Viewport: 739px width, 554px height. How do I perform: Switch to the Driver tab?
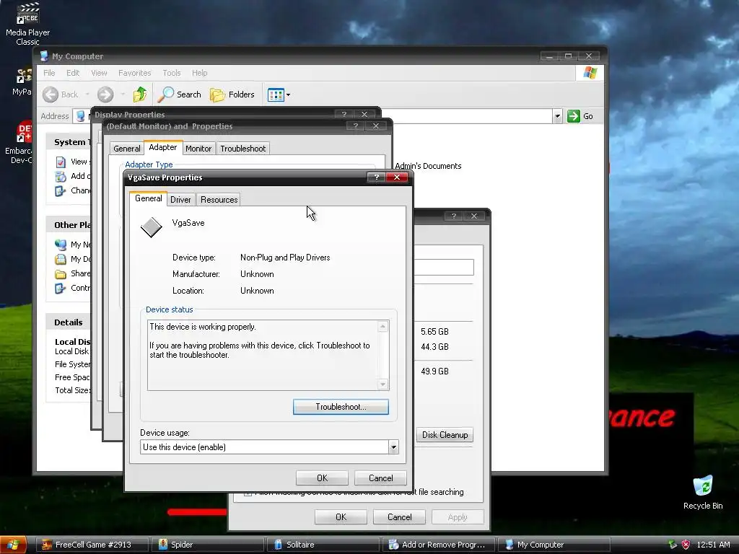pyautogui.click(x=180, y=200)
